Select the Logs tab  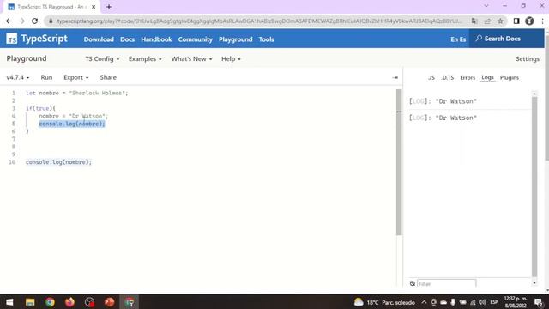(487, 77)
